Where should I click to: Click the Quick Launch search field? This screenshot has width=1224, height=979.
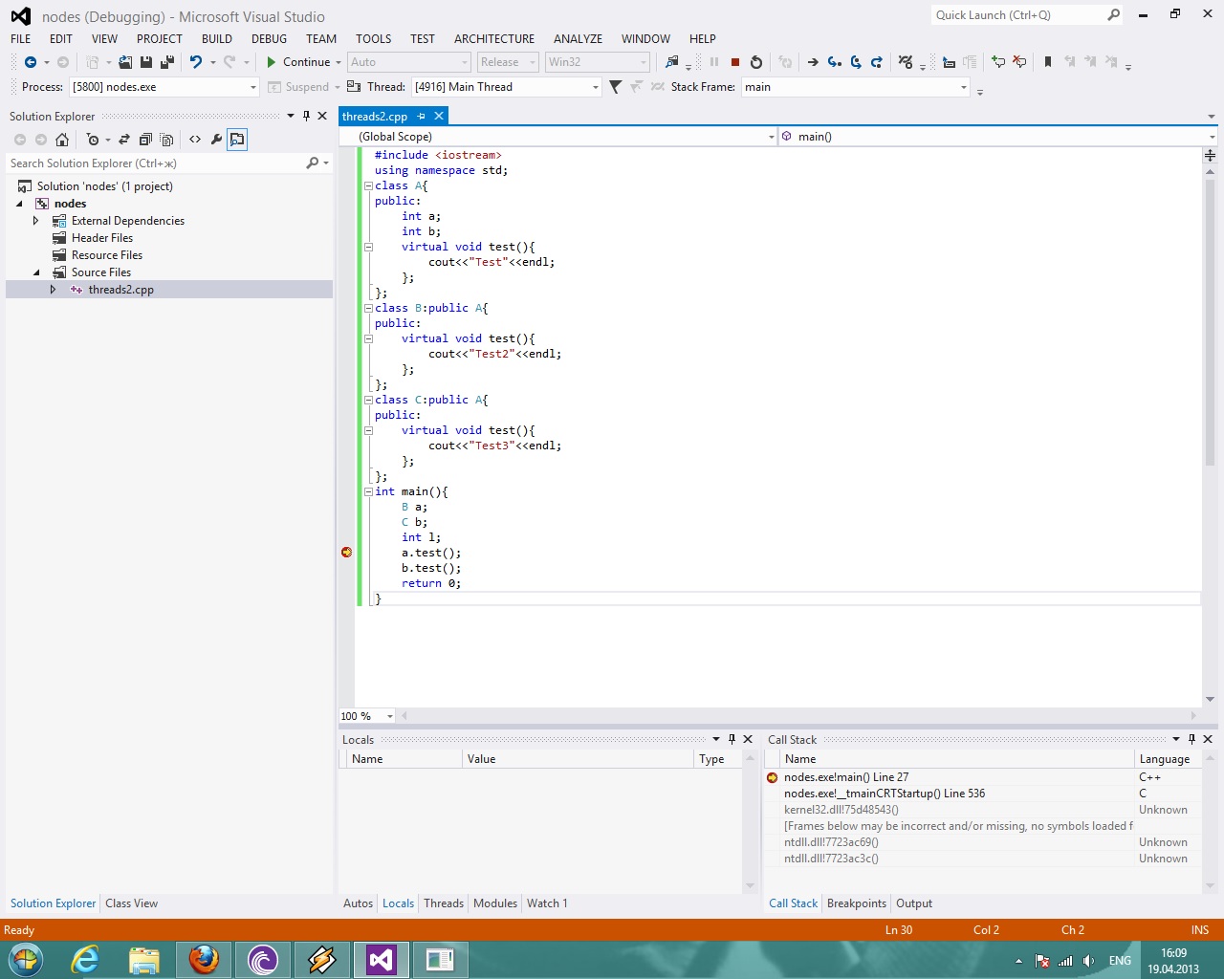(x=1014, y=14)
